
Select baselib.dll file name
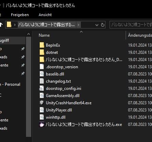pos(55,74)
